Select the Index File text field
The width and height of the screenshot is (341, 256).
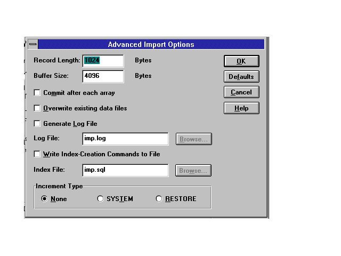(125, 171)
